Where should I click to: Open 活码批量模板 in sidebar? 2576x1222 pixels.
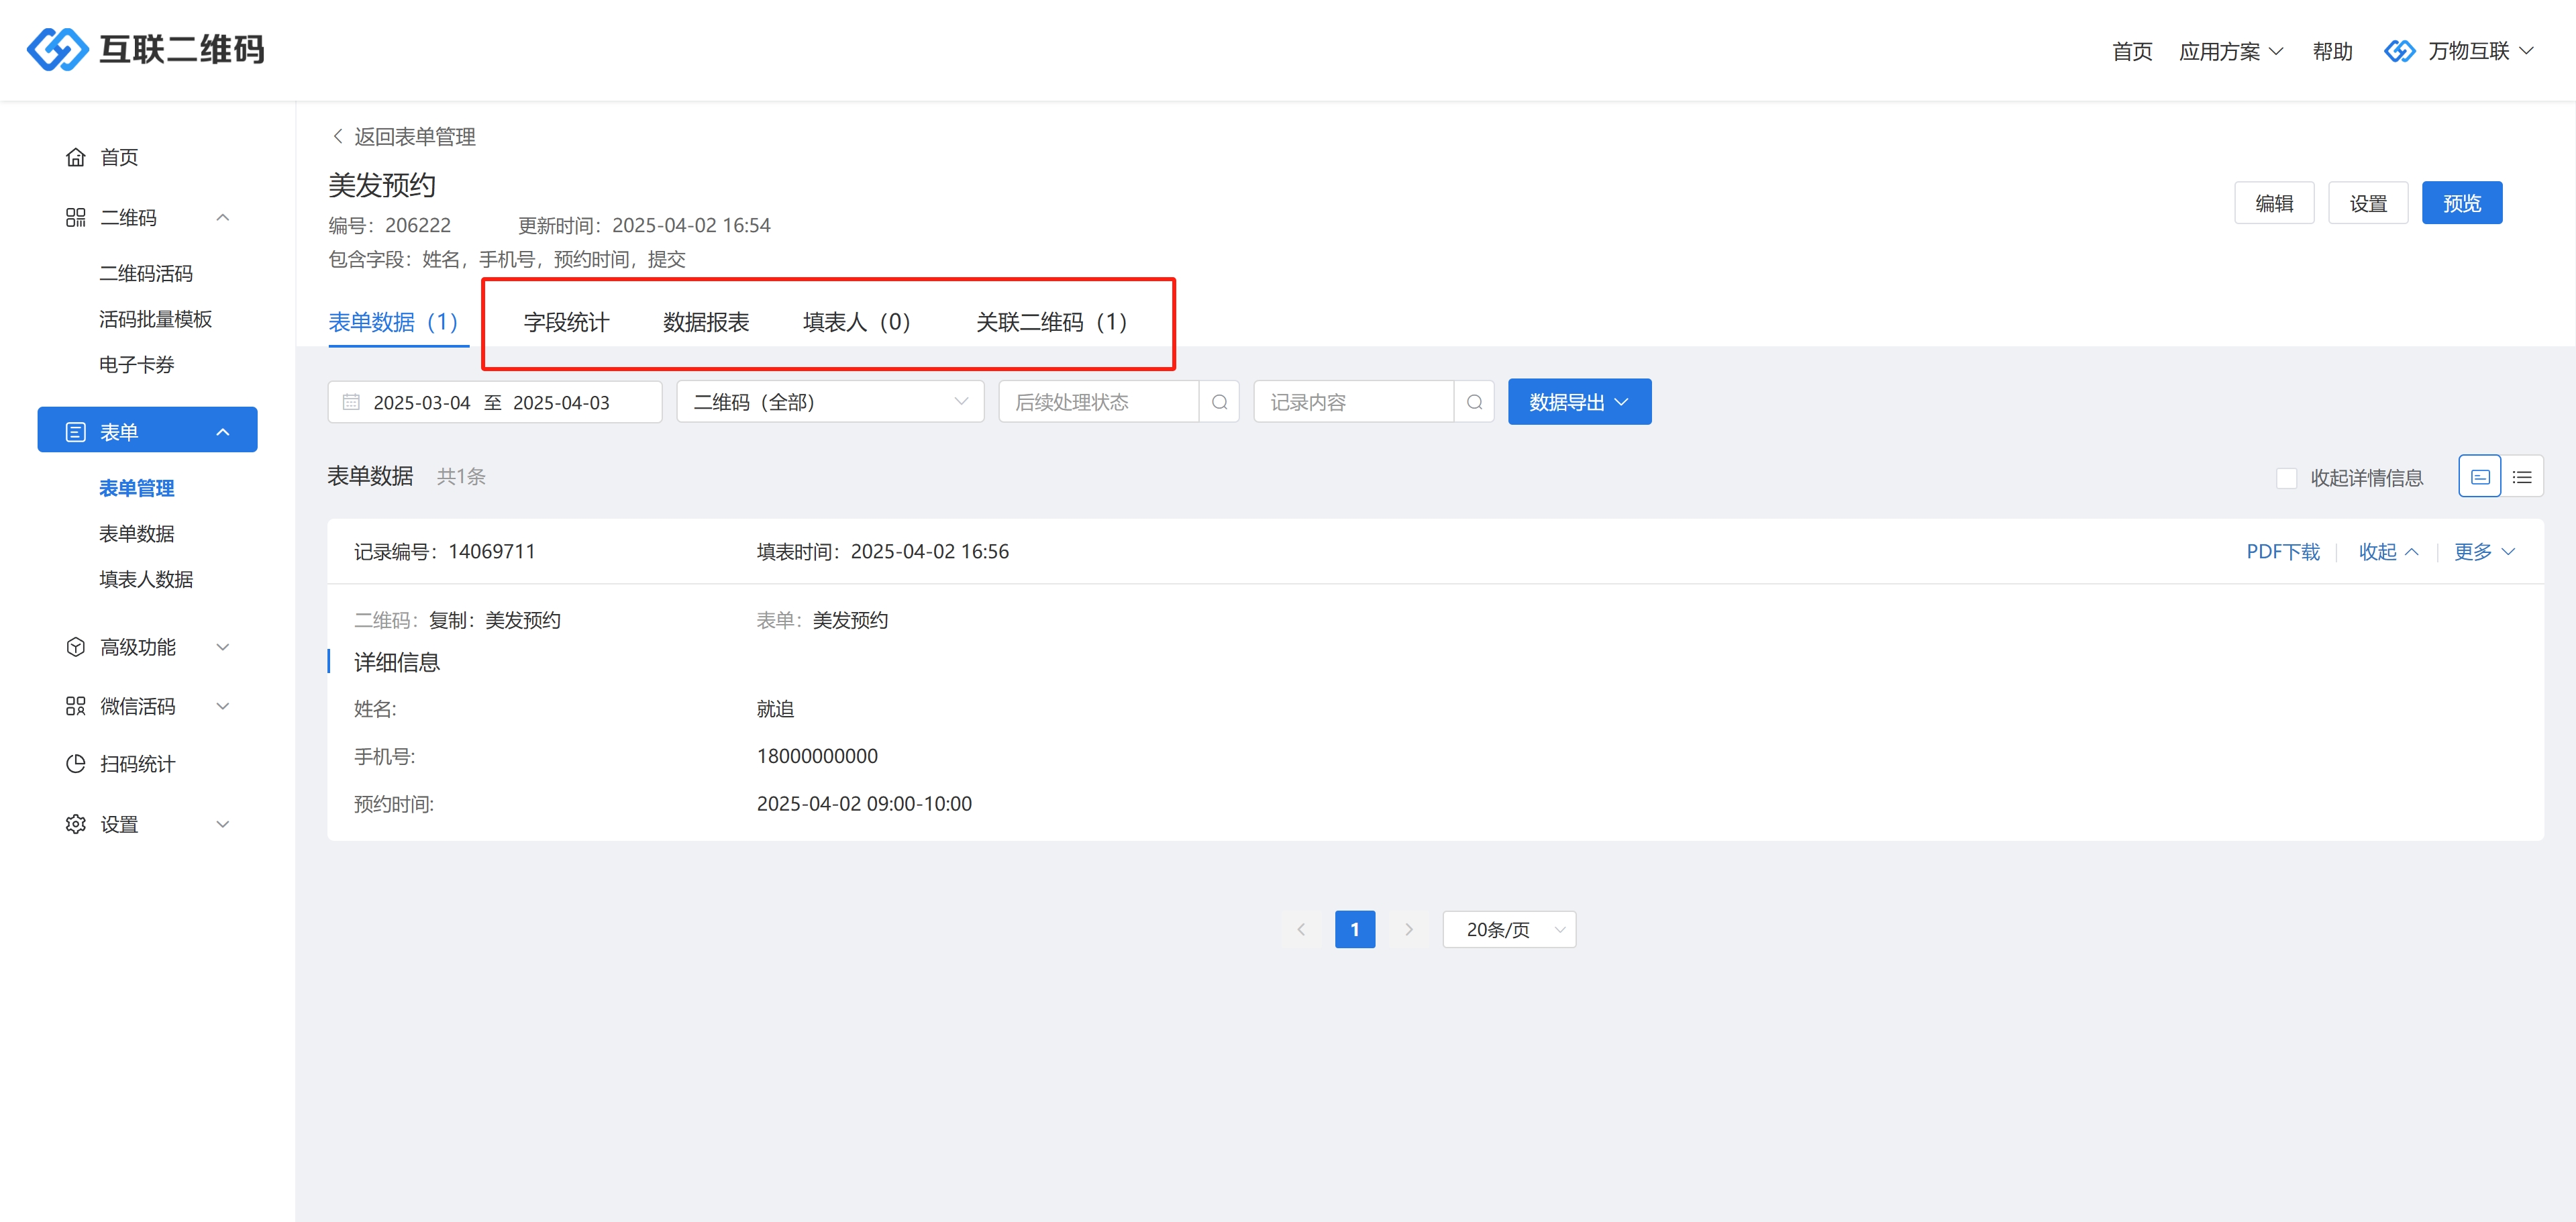(155, 319)
